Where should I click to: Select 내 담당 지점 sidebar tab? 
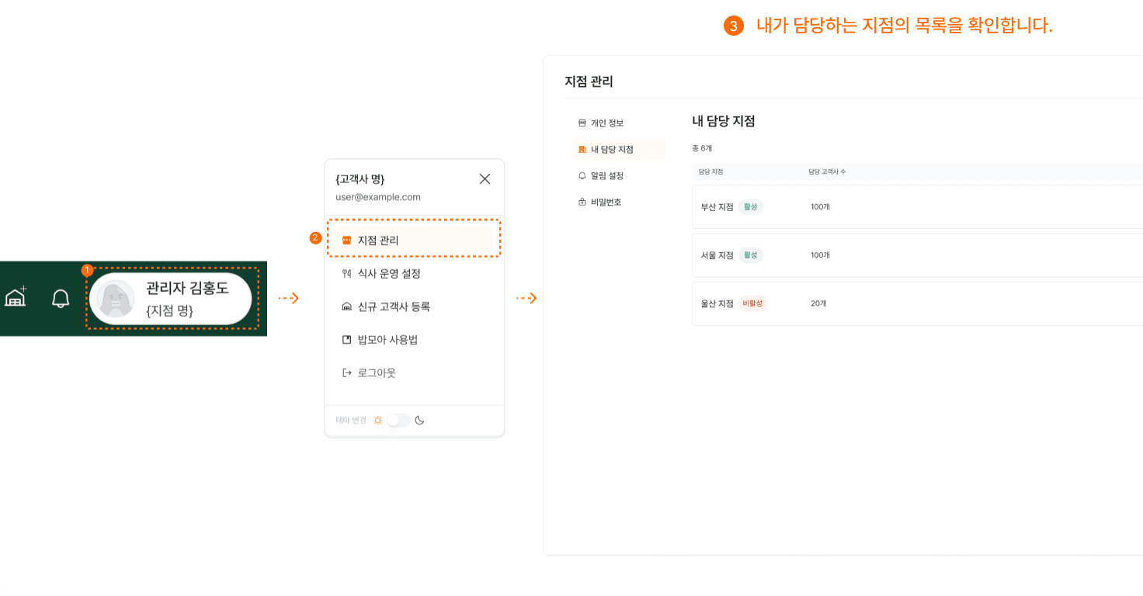coord(619,149)
